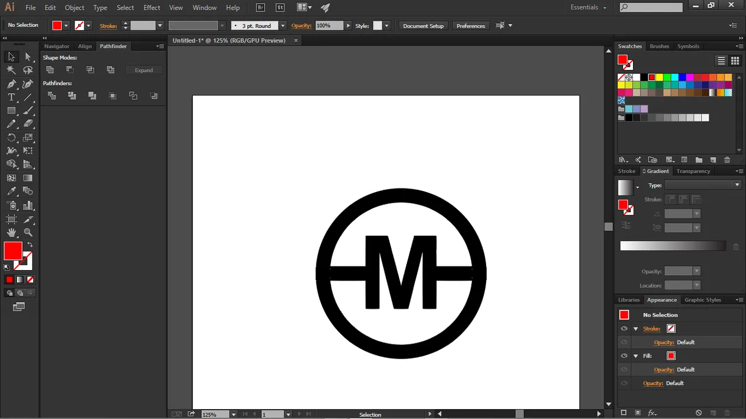Open the Essentials workspace switcher
Image resolution: width=746 pixels, height=419 pixels.
(x=589, y=8)
